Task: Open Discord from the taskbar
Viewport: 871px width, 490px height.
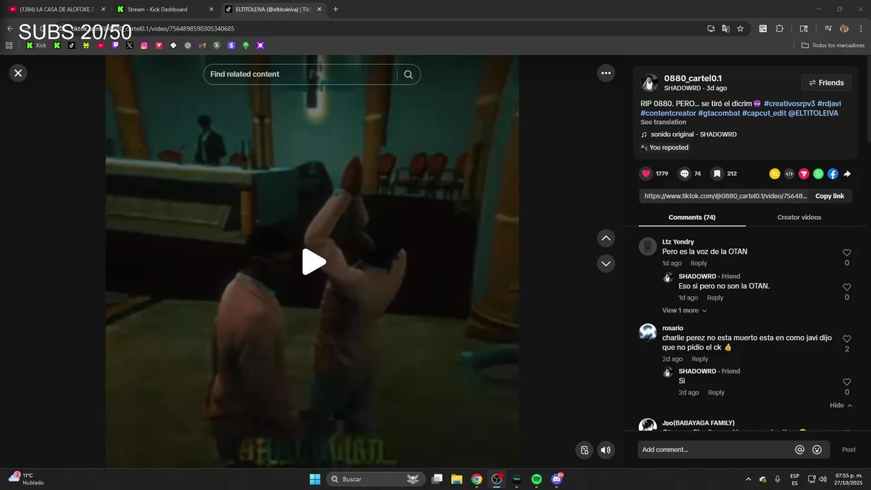Action: click(x=557, y=479)
